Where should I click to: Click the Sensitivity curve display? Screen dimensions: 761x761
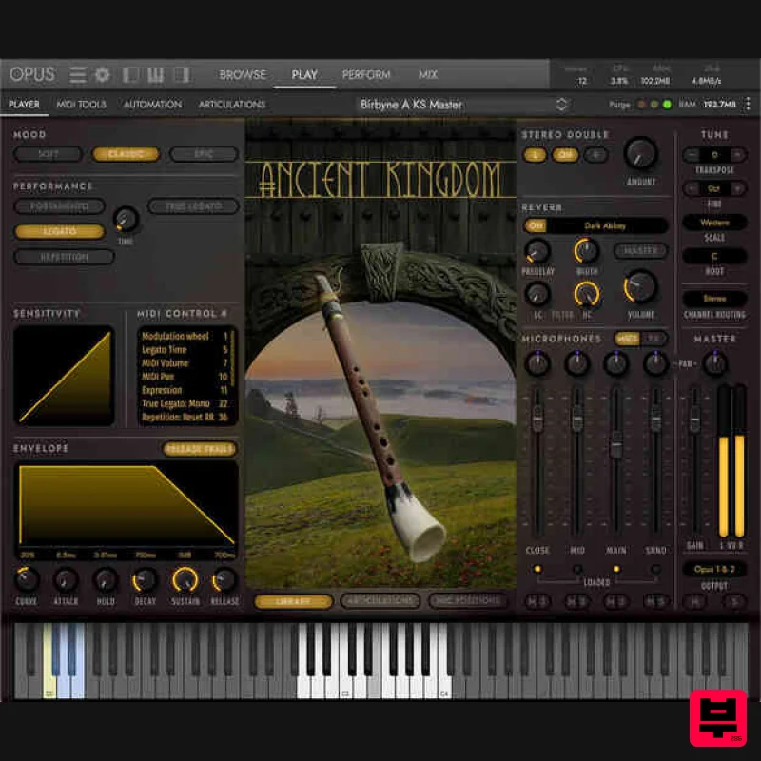point(65,376)
